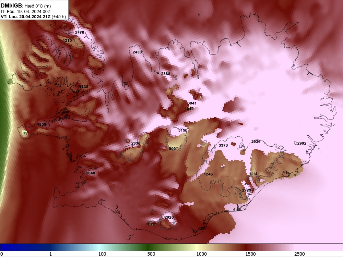Click the DMI/IGB title text
Image resolution: width=343 pixels, height=257 pixels.
pos(11,6)
